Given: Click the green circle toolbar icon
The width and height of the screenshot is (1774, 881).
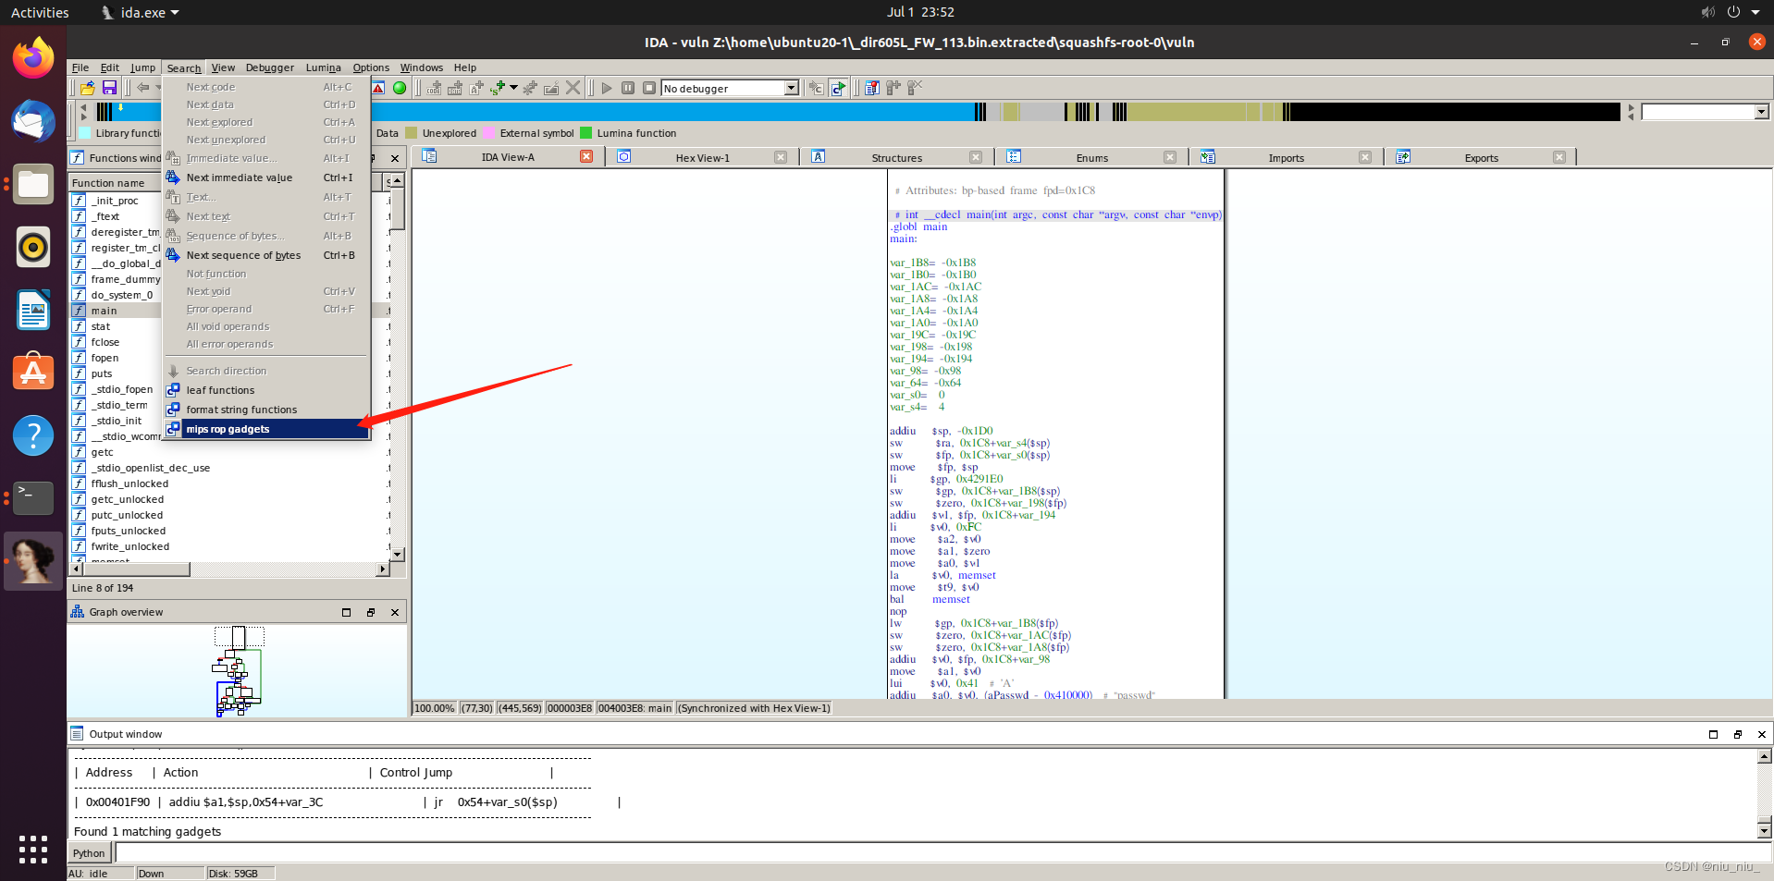Looking at the screenshot, I should [x=400, y=88].
